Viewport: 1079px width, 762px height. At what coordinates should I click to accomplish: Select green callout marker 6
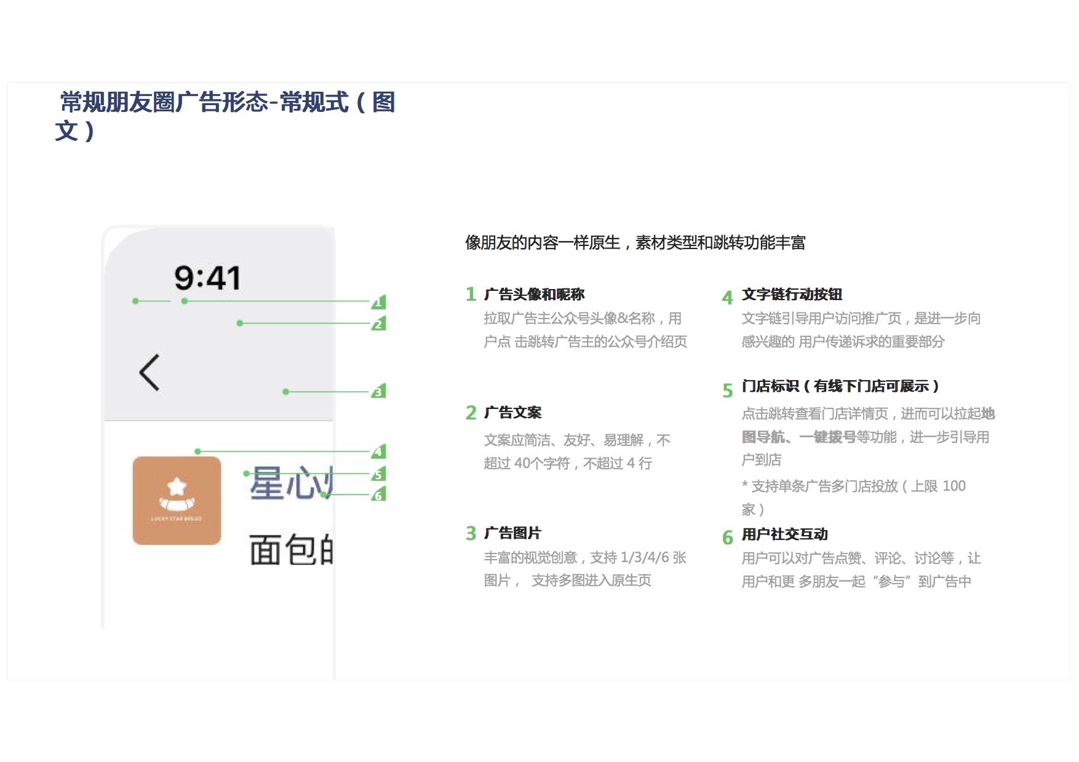point(379,495)
